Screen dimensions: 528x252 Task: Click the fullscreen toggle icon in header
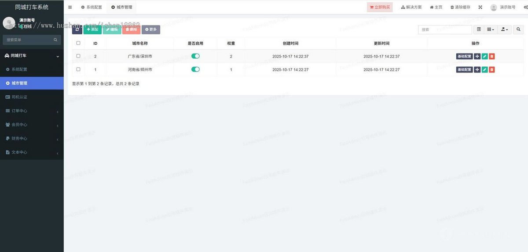pyautogui.click(x=480, y=7)
